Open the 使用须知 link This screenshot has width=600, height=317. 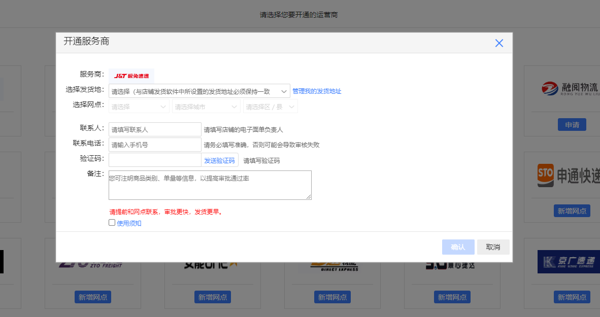(x=129, y=223)
